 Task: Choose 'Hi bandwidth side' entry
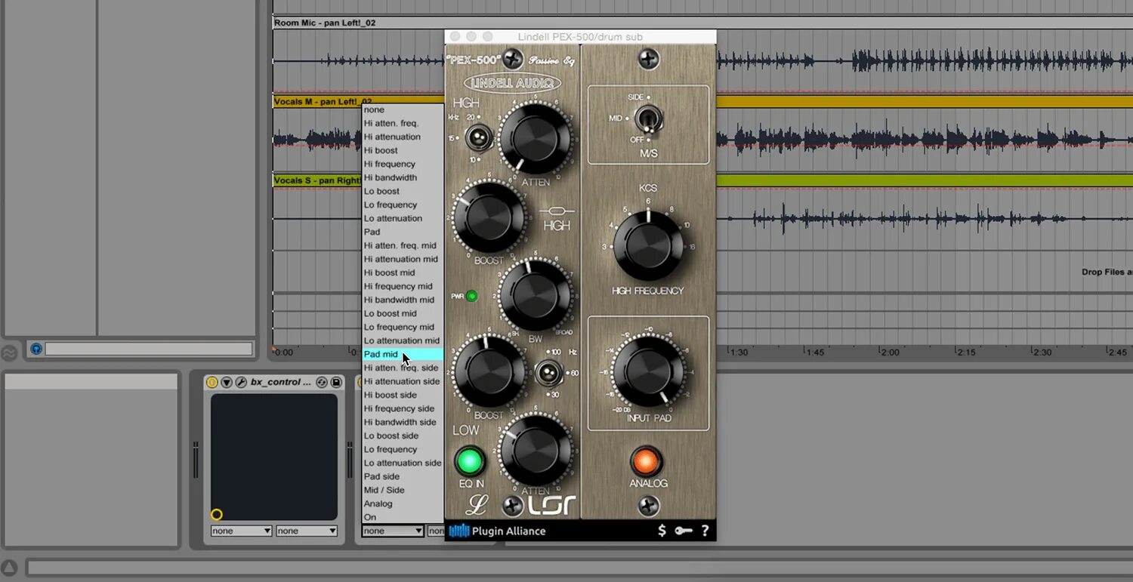click(403, 422)
